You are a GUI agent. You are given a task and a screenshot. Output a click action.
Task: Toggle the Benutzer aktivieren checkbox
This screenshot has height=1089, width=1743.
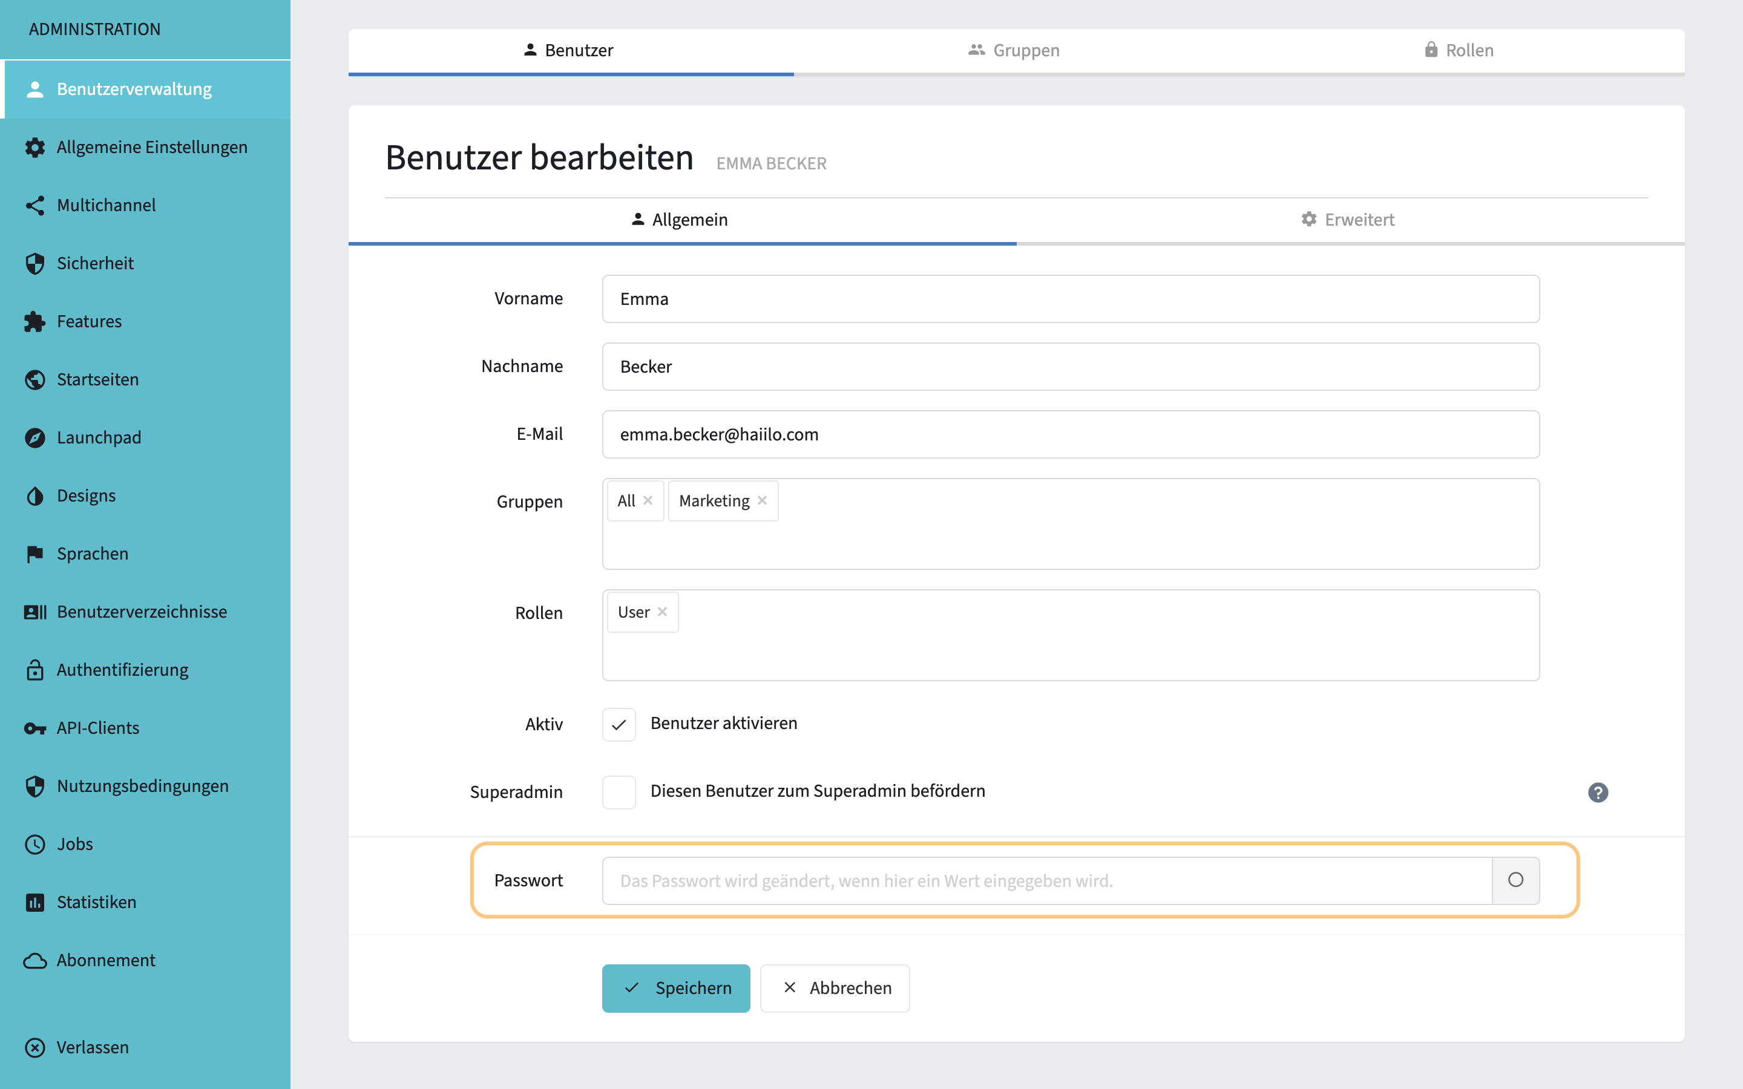[x=619, y=725]
